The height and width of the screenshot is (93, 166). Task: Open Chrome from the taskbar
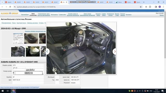(13, 91)
